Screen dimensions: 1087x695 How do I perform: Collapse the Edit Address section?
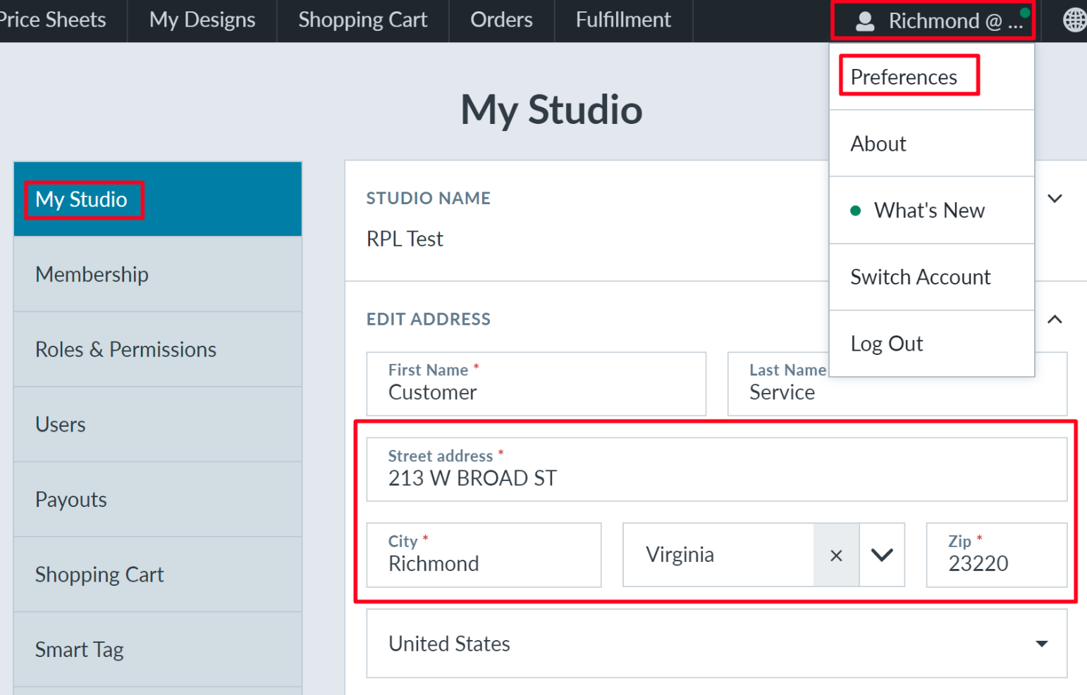[1055, 320]
